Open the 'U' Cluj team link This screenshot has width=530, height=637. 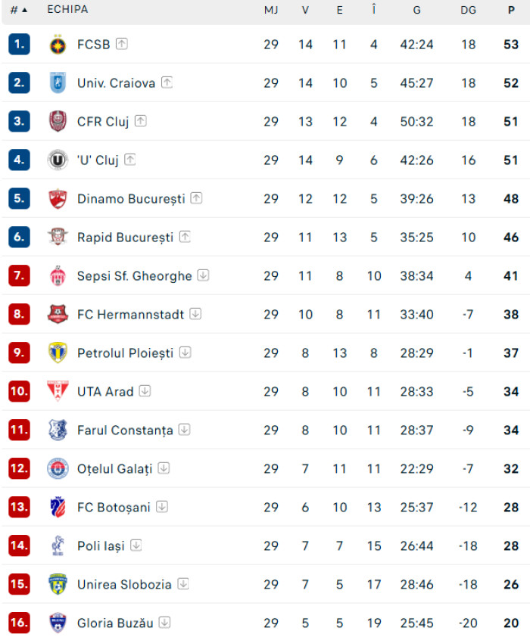[x=98, y=160]
